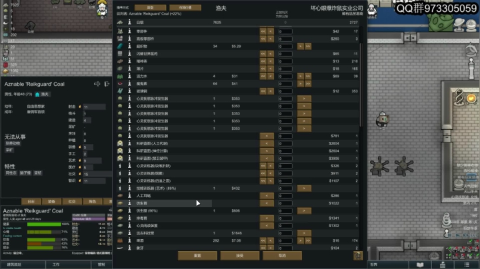Click the 渔夫 faction home icon
Viewport: 480px width, 269px height.
tap(37, 95)
